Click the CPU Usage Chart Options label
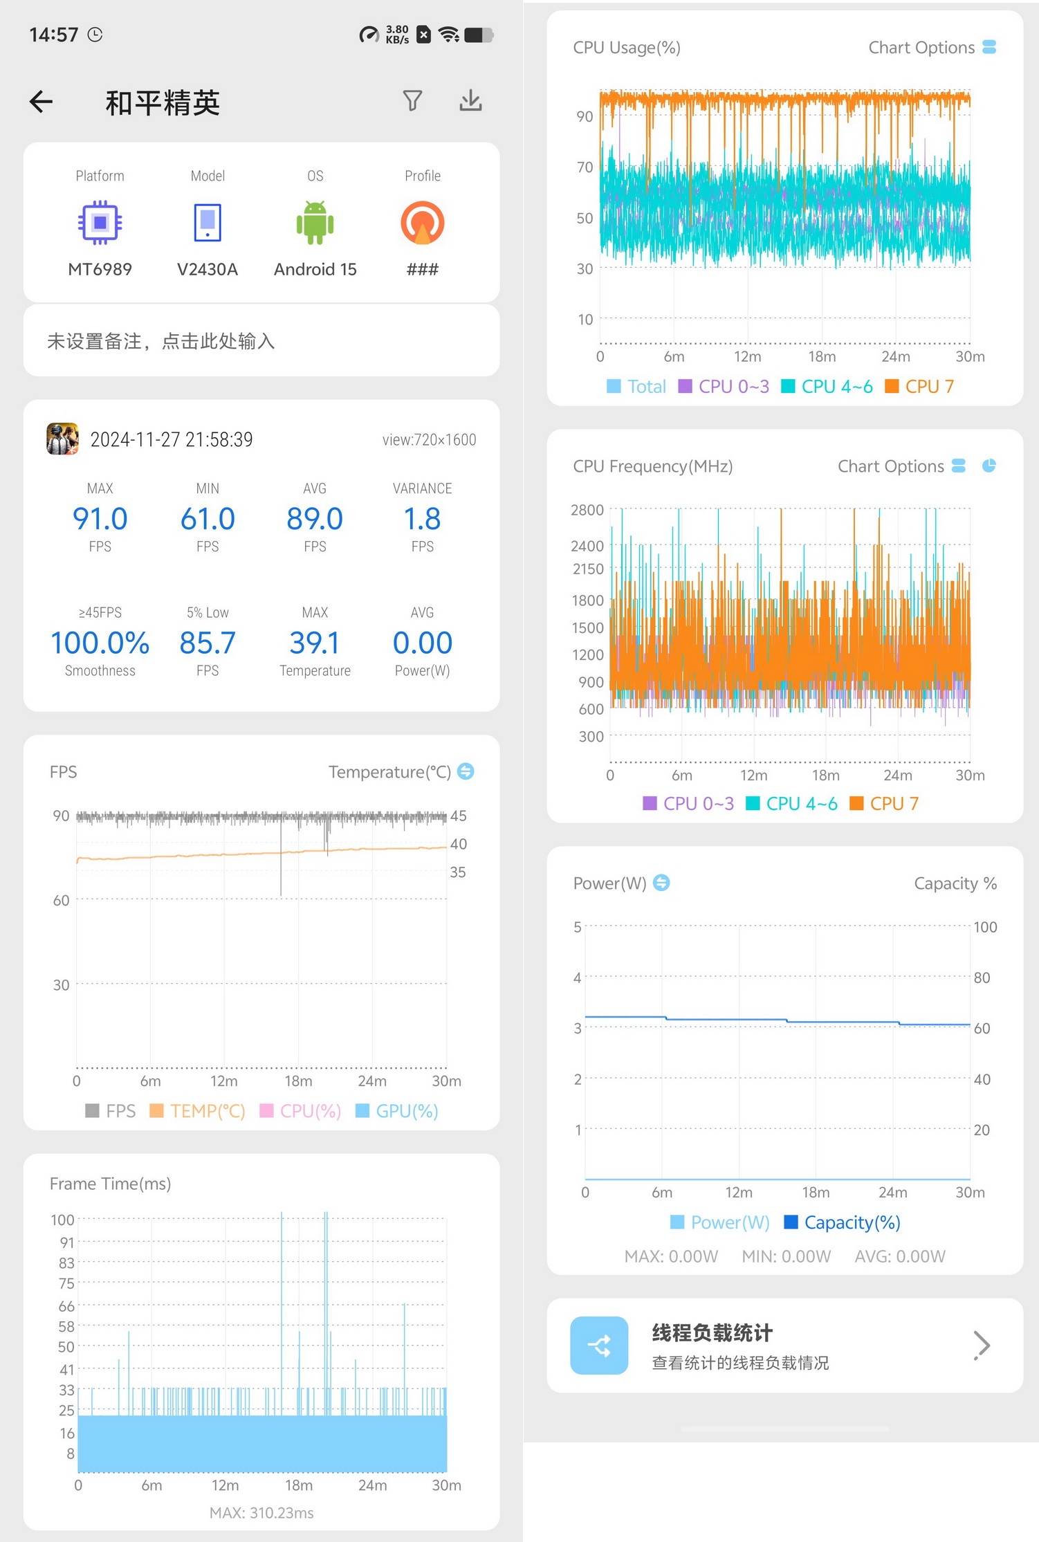Screen dimensions: 1039x1542 pos(921,47)
